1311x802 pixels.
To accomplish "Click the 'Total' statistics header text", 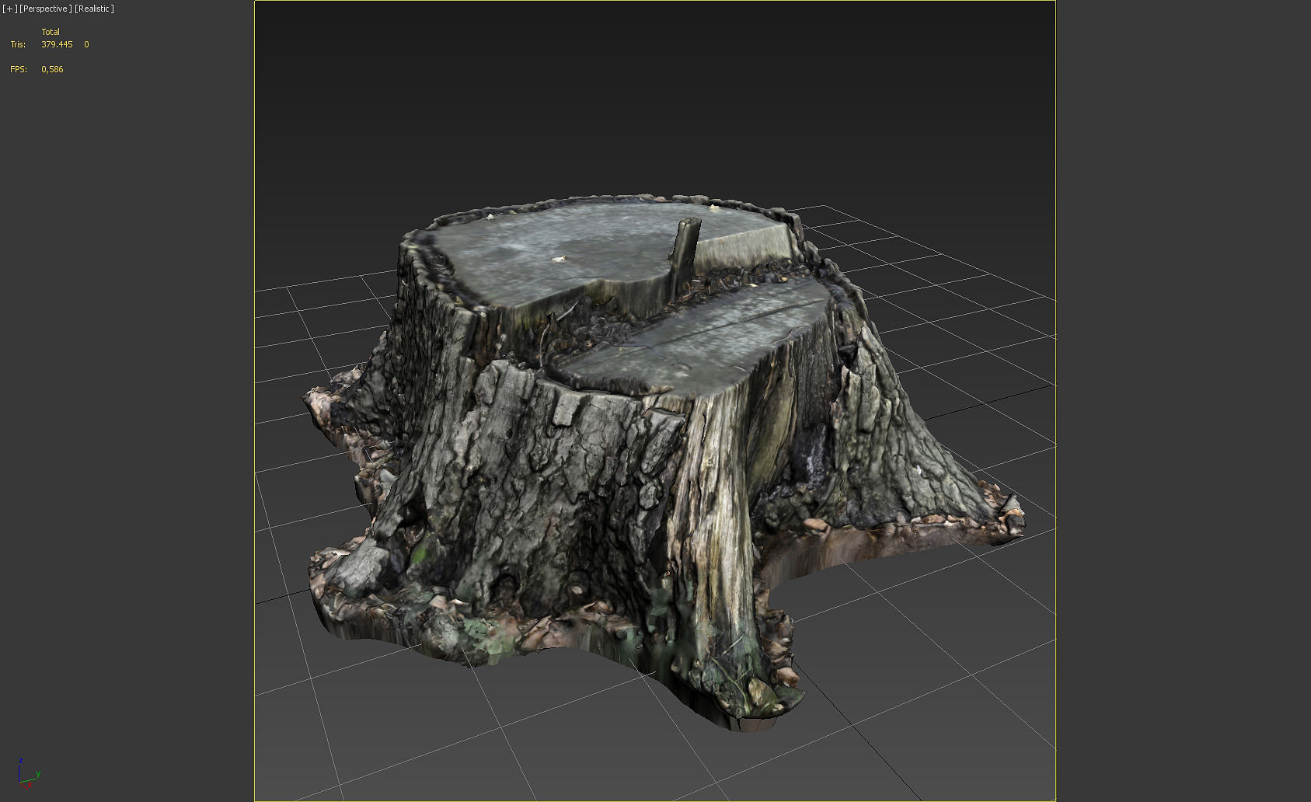I will point(51,32).
